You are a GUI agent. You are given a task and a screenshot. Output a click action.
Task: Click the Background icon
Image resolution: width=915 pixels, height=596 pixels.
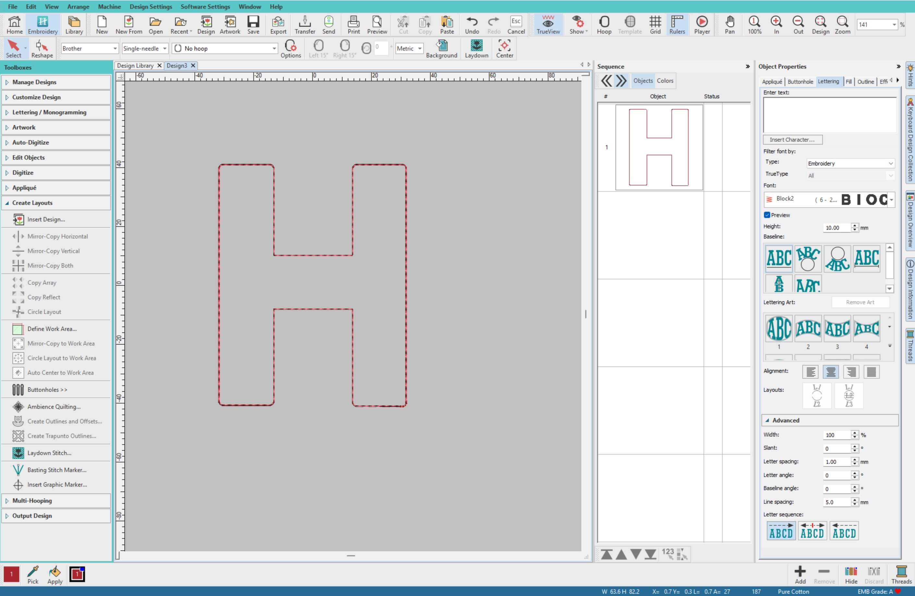pos(441,49)
